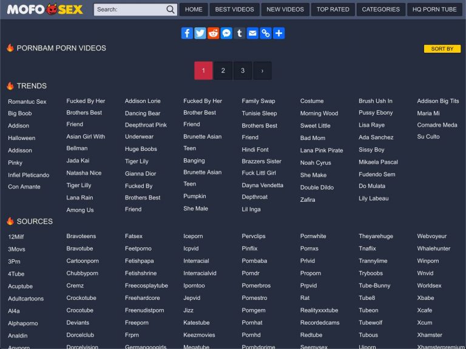
Task: Open the Tube8 source link
Action: click(x=366, y=297)
